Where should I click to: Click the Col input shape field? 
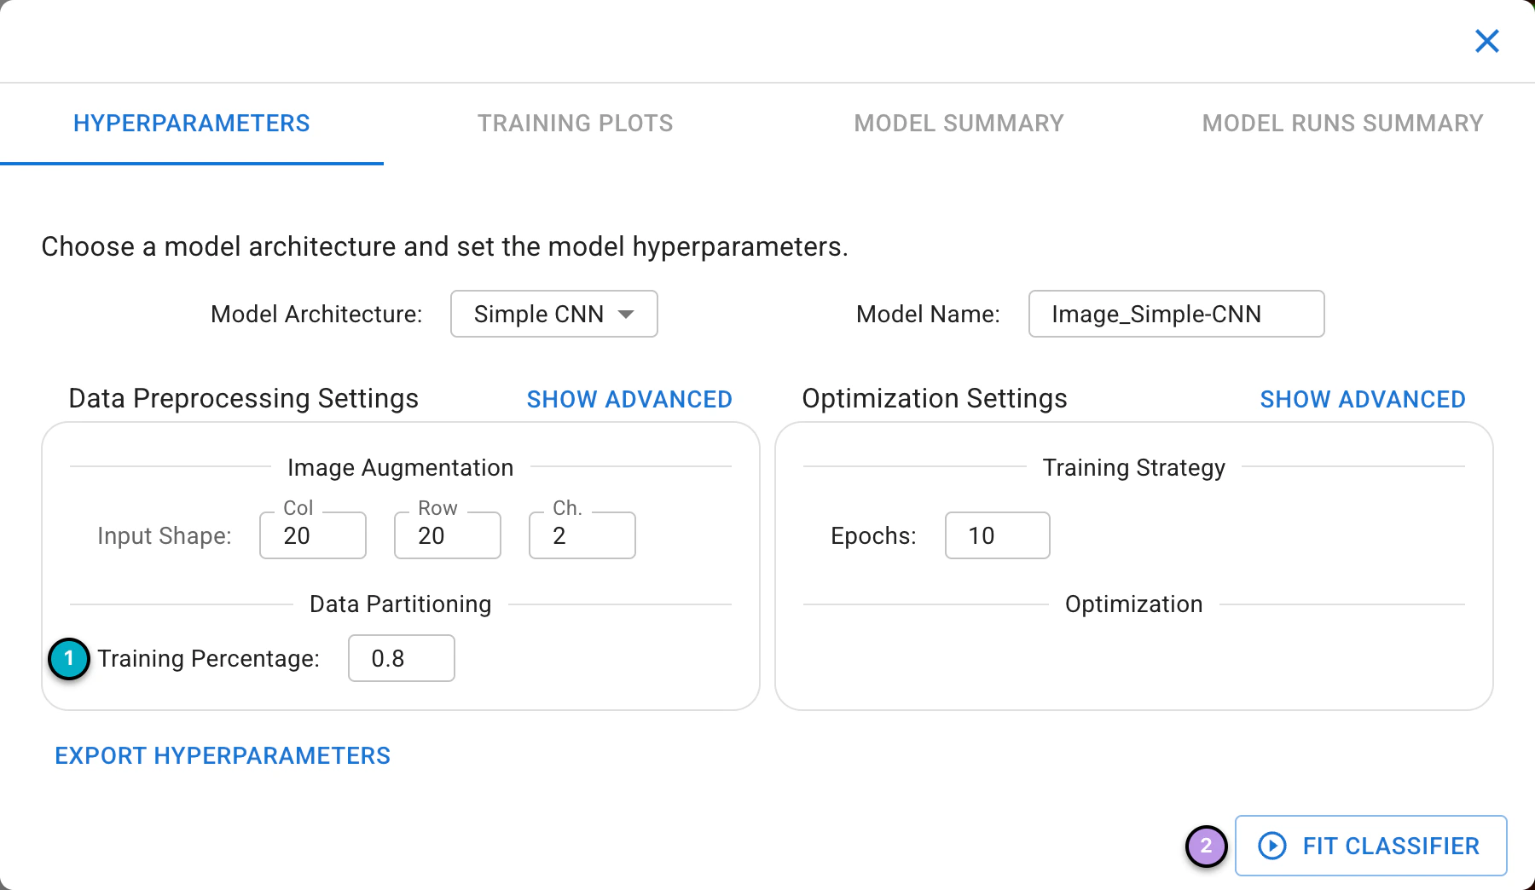(x=313, y=535)
